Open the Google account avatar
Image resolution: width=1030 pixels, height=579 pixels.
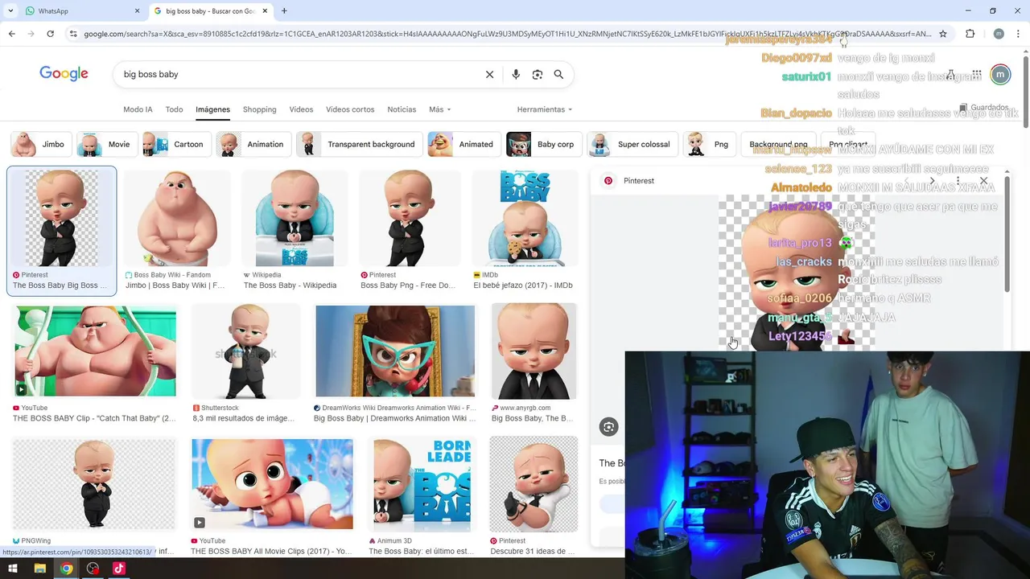click(x=999, y=75)
